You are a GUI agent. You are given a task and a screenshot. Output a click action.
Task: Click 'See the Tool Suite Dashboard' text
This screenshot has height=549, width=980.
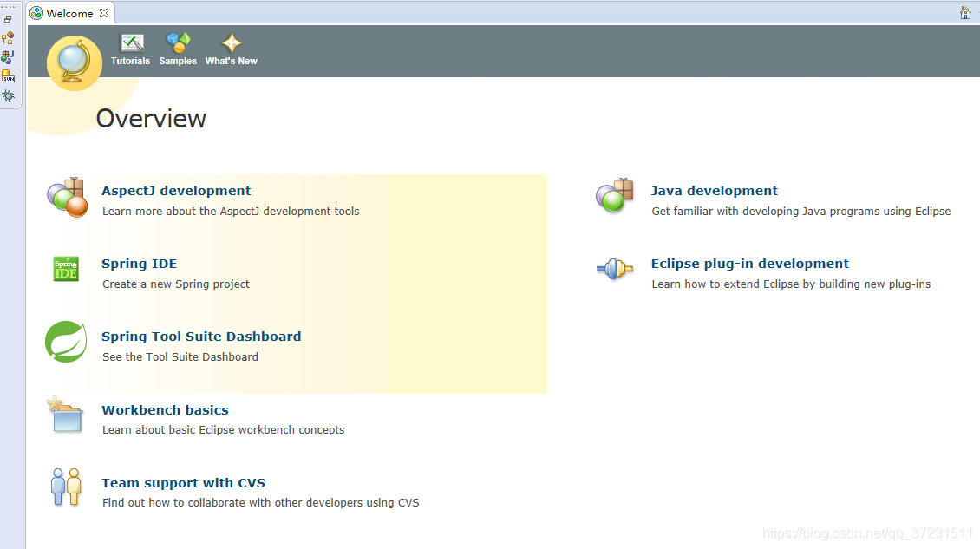pyautogui.click(x=180, y=357)
